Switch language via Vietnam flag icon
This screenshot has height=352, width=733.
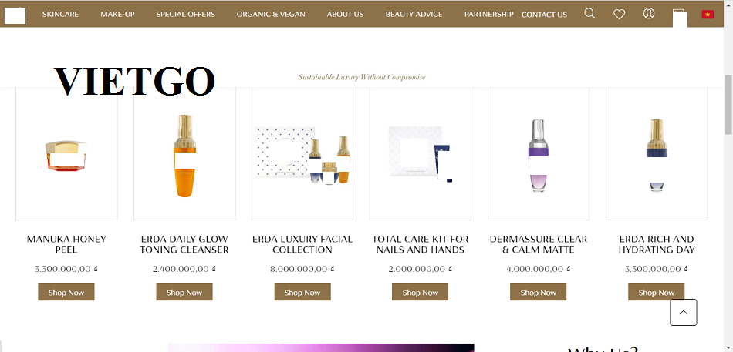click(x=708, y=15)
